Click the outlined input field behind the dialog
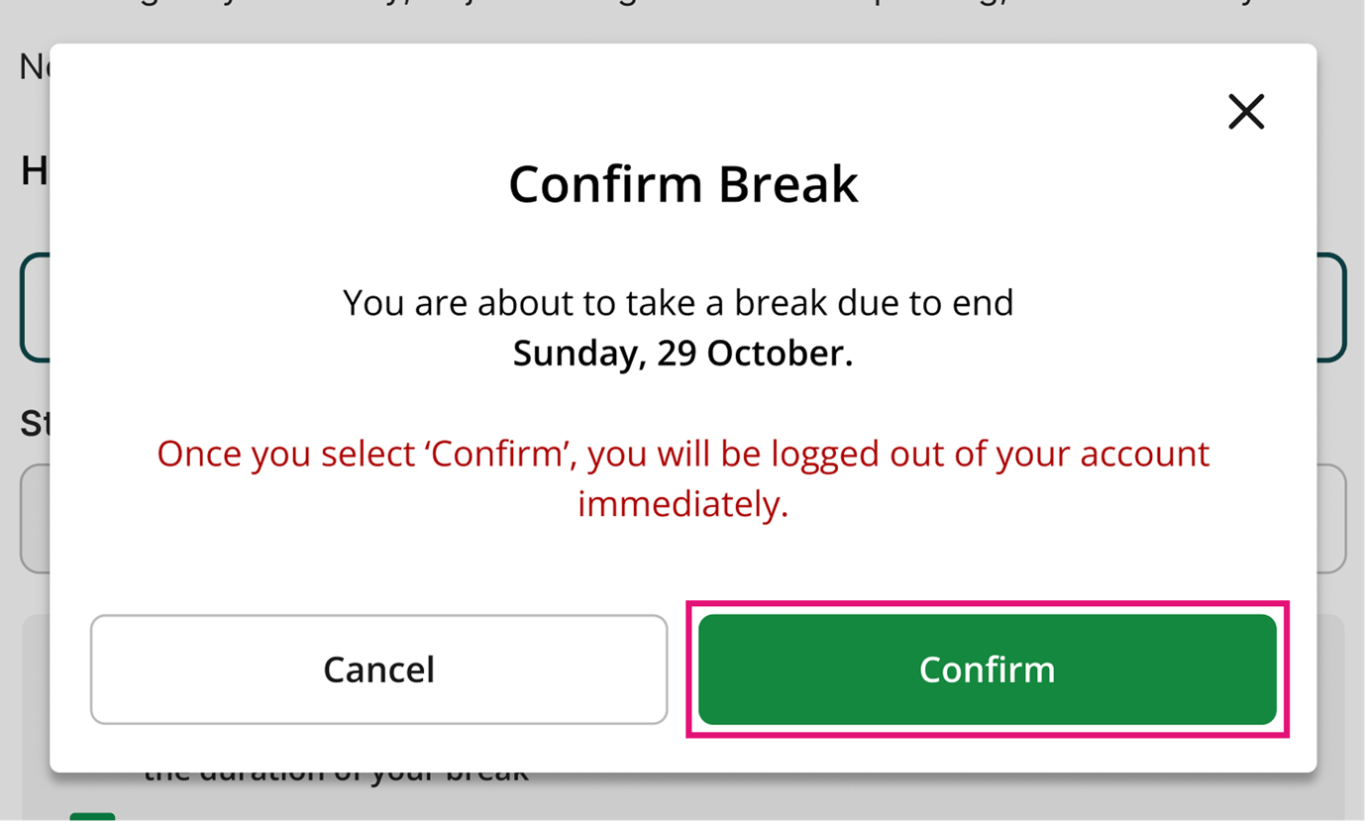1365x821 pixels. tap(33, 307)
